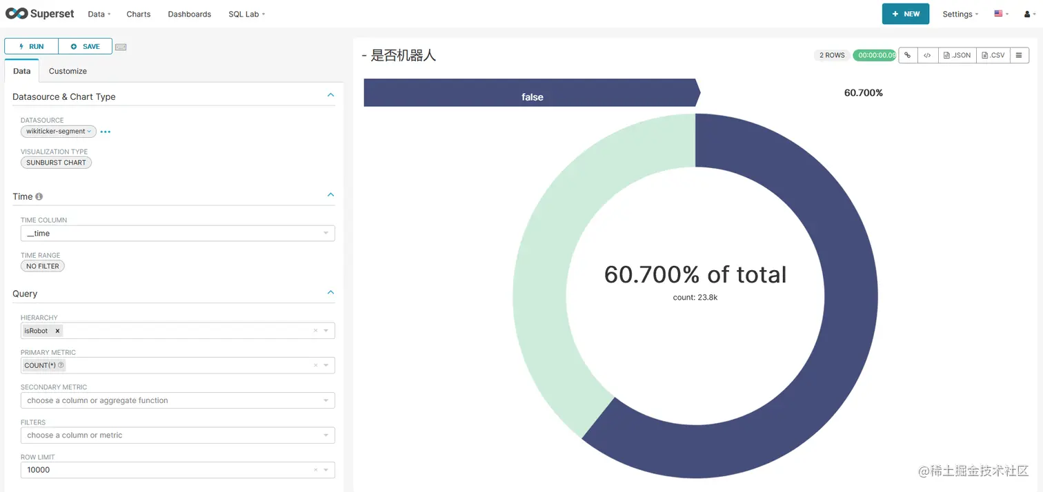Open the Time Column dropdown
The image size is (1043, 492).
[178, 234]
